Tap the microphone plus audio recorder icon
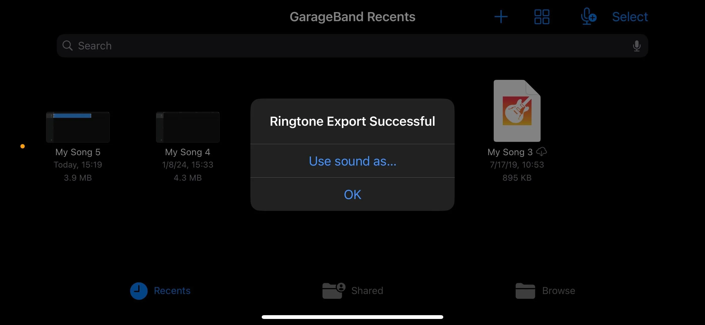 point(589,16)
